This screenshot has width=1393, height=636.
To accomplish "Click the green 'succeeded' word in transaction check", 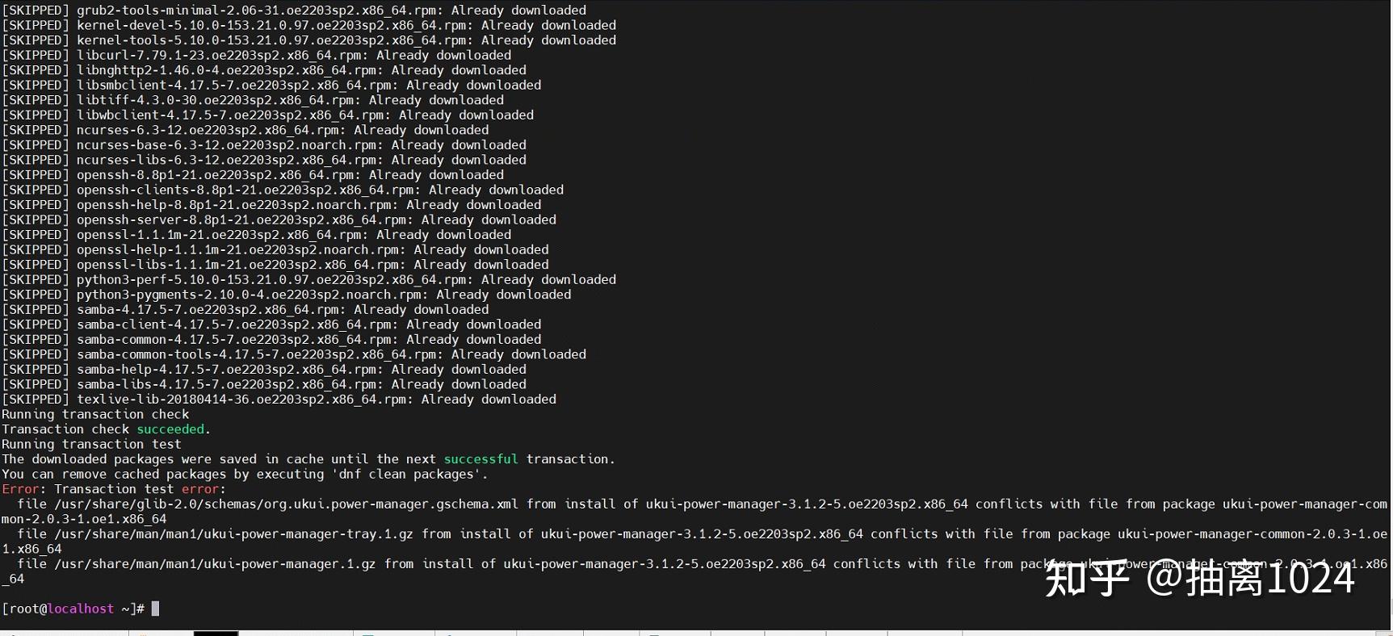I will pyautogui.click(x=170, y=429).
